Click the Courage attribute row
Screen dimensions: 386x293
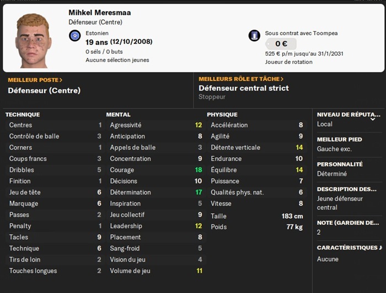point(156,170)
